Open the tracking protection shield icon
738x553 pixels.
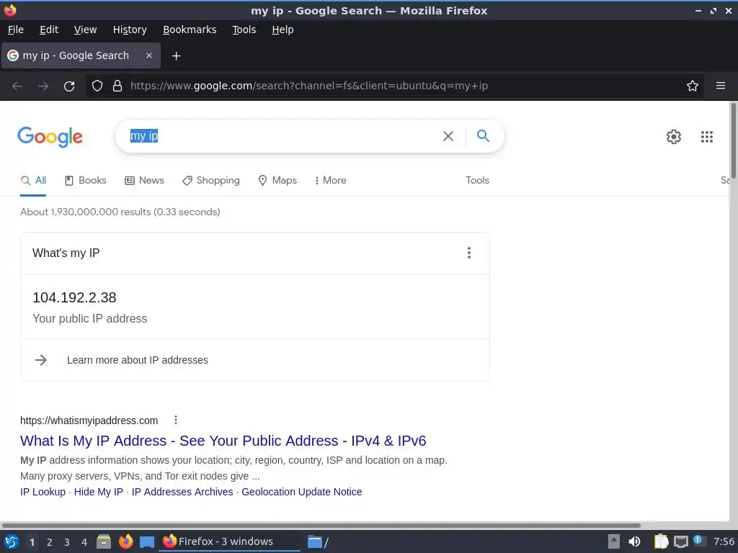point(97,86)
